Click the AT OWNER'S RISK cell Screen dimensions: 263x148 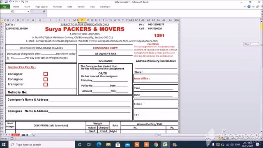[x=106, y=54]
